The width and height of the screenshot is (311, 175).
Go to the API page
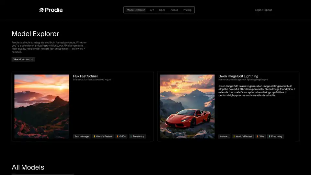click(152, 10)
